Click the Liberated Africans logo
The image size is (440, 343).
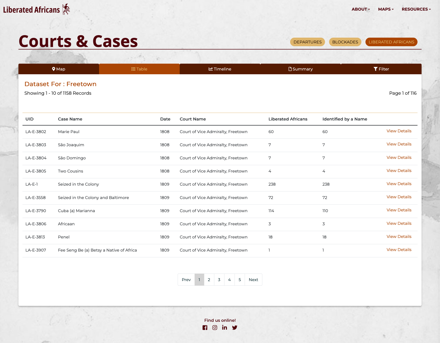pos(36,9)
